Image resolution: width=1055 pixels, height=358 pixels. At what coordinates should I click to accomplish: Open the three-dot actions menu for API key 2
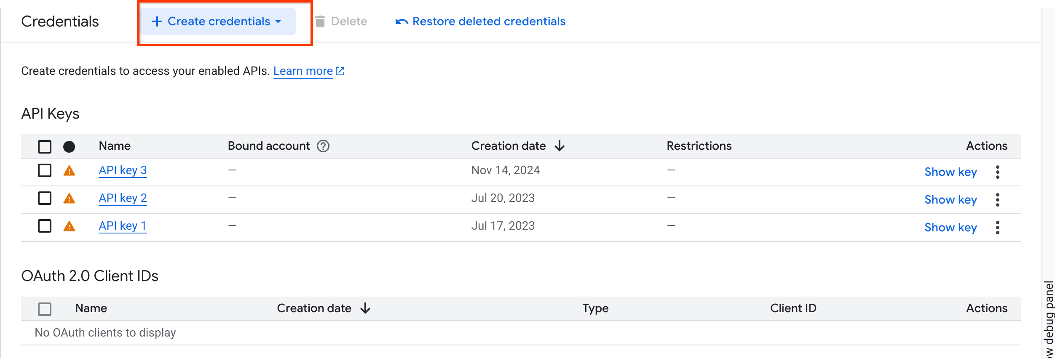point(997,199)
